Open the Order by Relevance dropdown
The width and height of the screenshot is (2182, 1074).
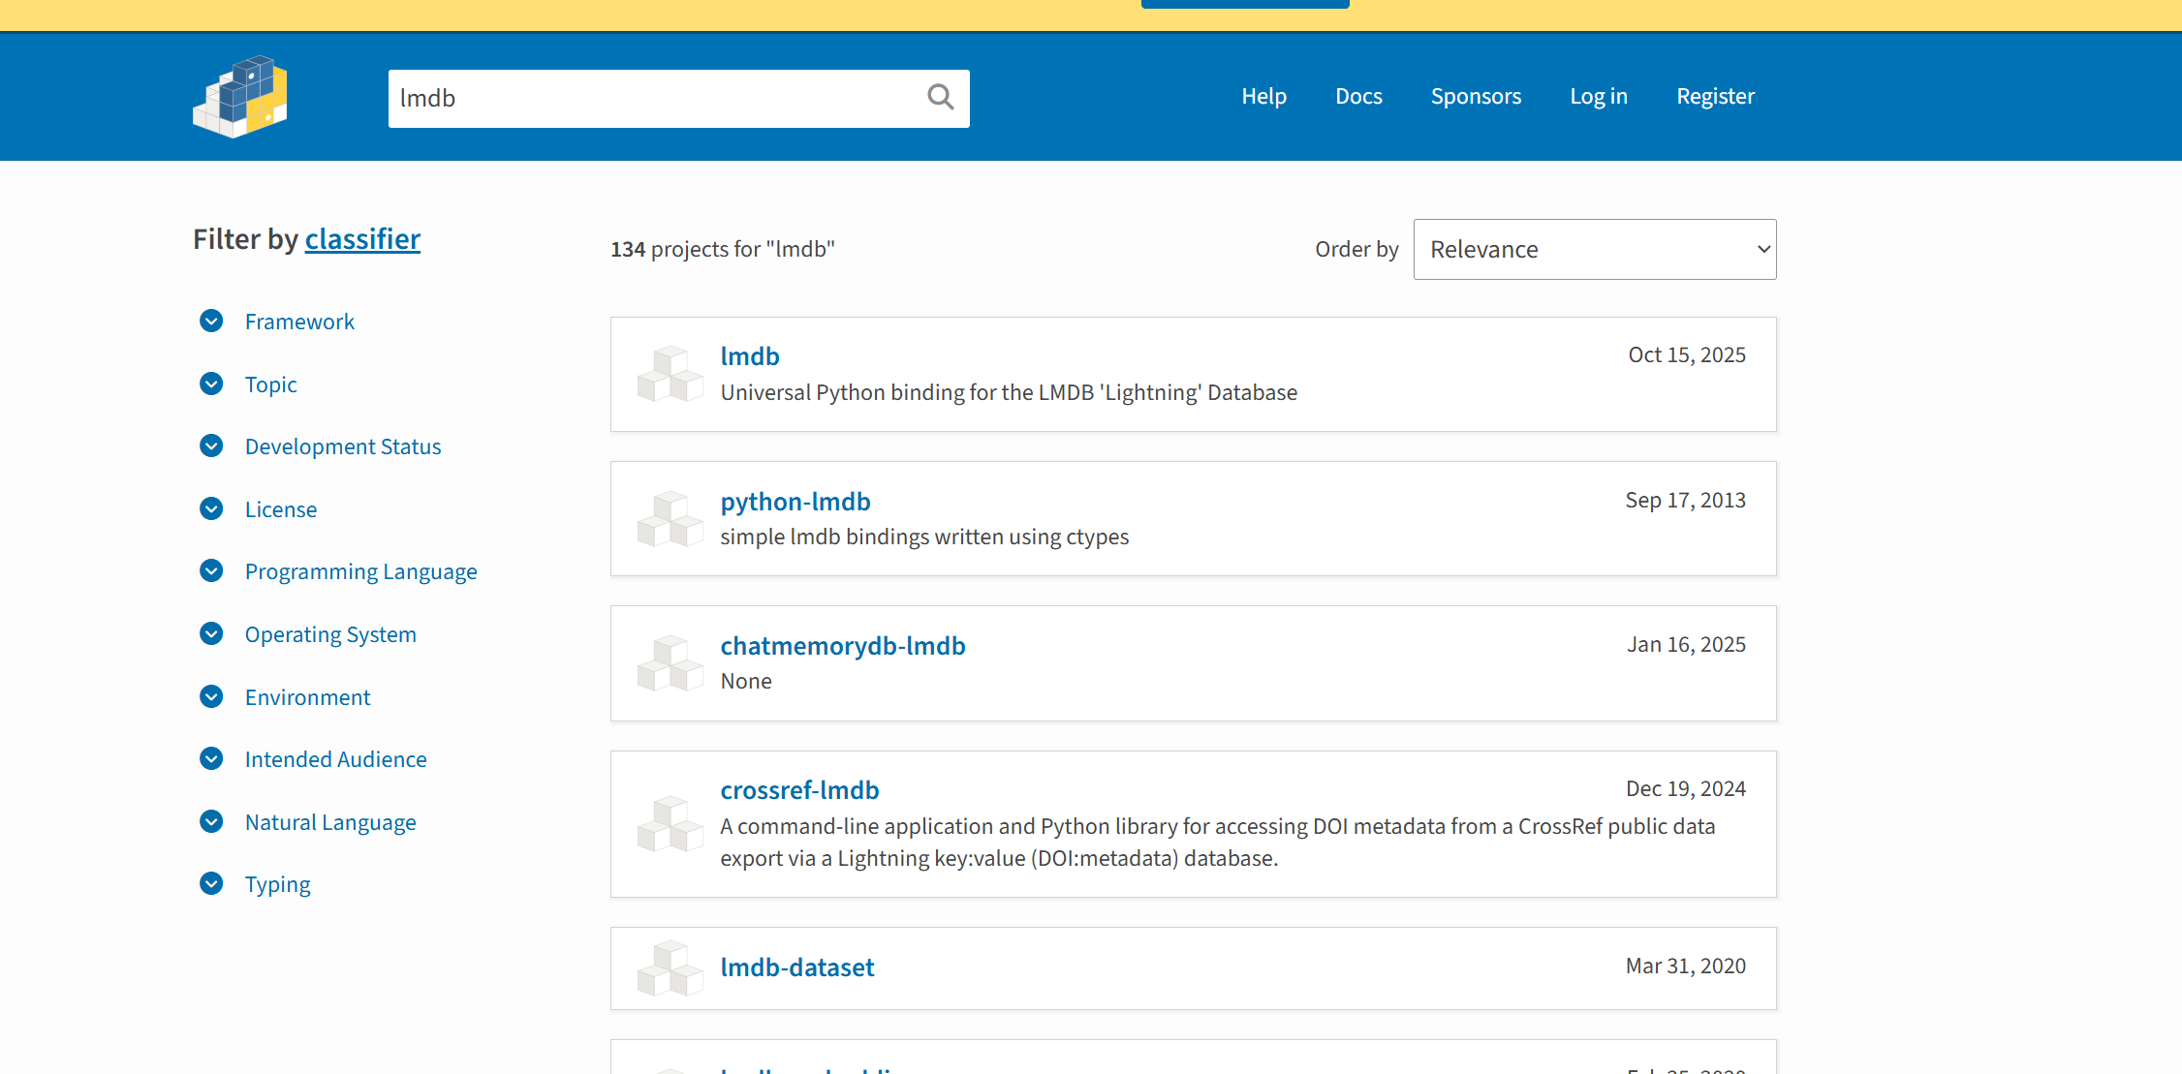click(x=1594, y=250)
